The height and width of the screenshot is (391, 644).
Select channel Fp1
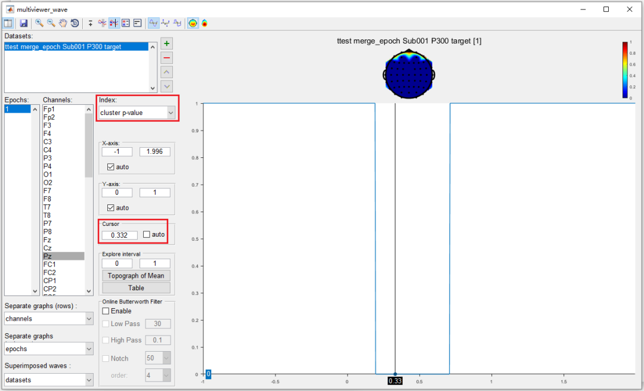point(64,109)
